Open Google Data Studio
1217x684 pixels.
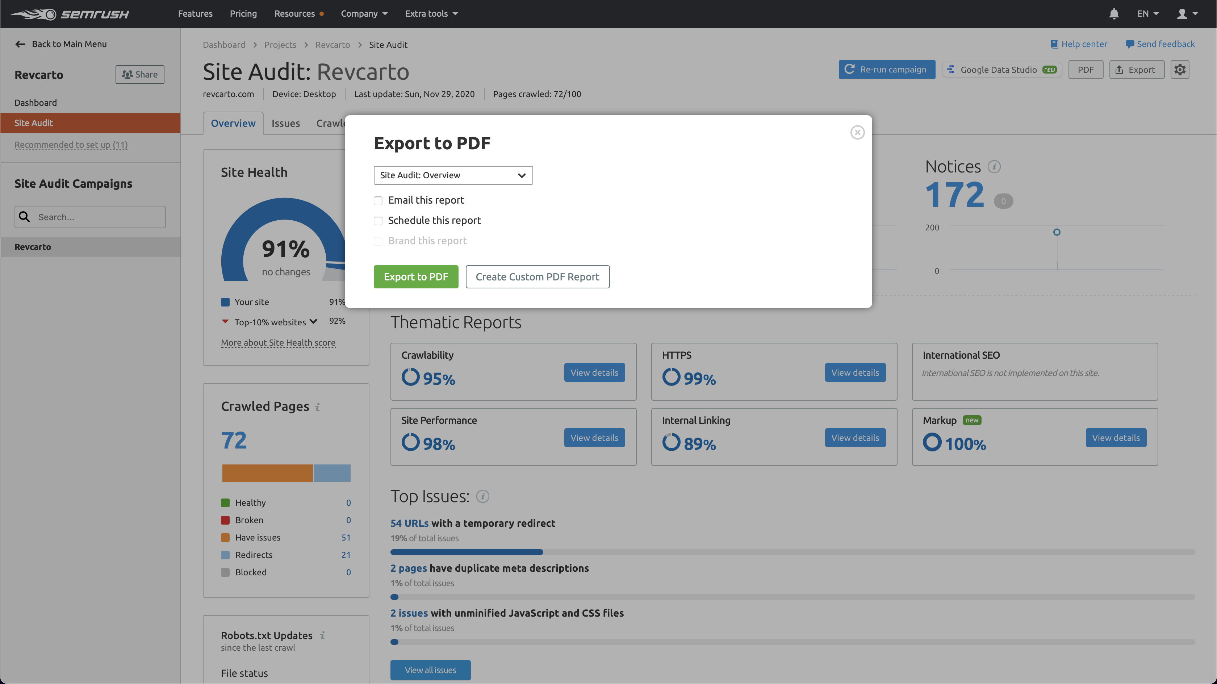click(x=1002, y=70)
